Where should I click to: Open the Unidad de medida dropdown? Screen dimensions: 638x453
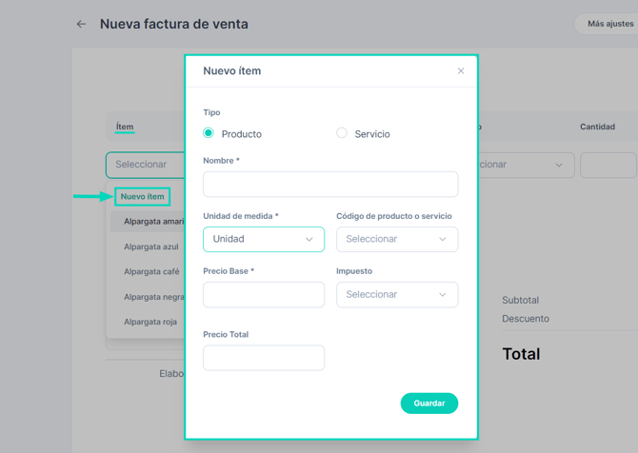[263, 239]
